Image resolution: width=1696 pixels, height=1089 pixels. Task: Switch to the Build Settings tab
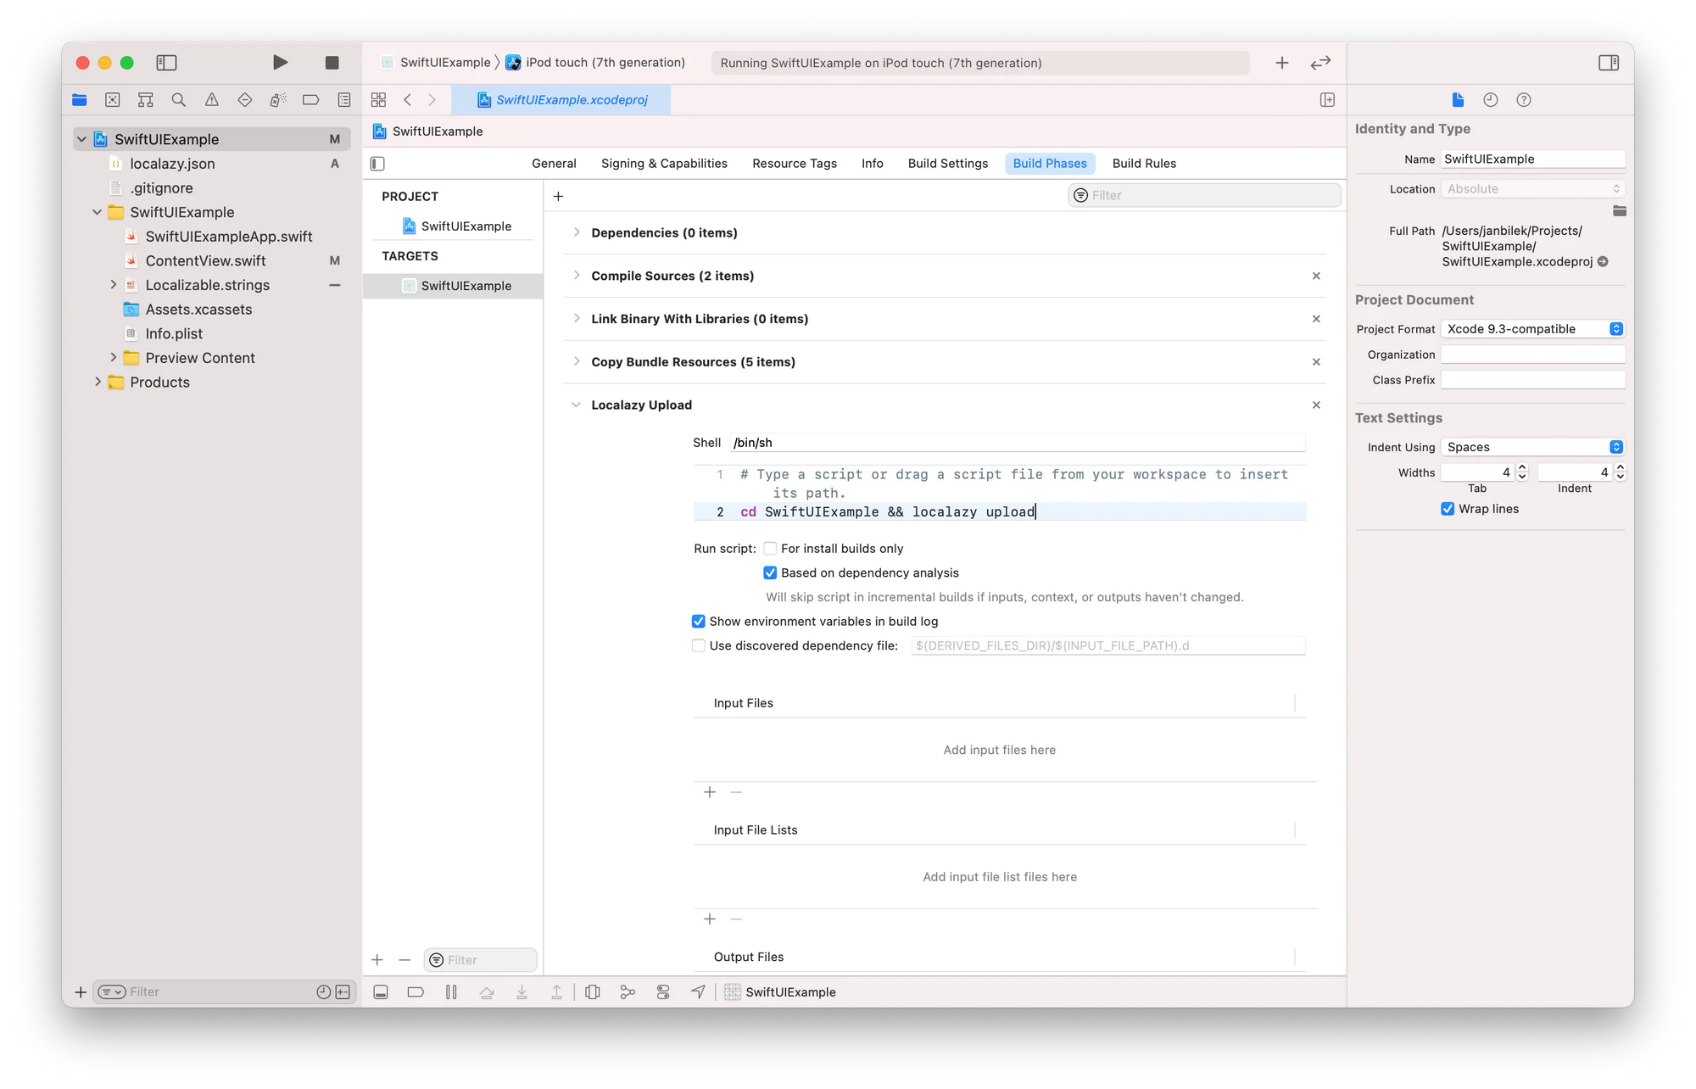pos(947,164)
